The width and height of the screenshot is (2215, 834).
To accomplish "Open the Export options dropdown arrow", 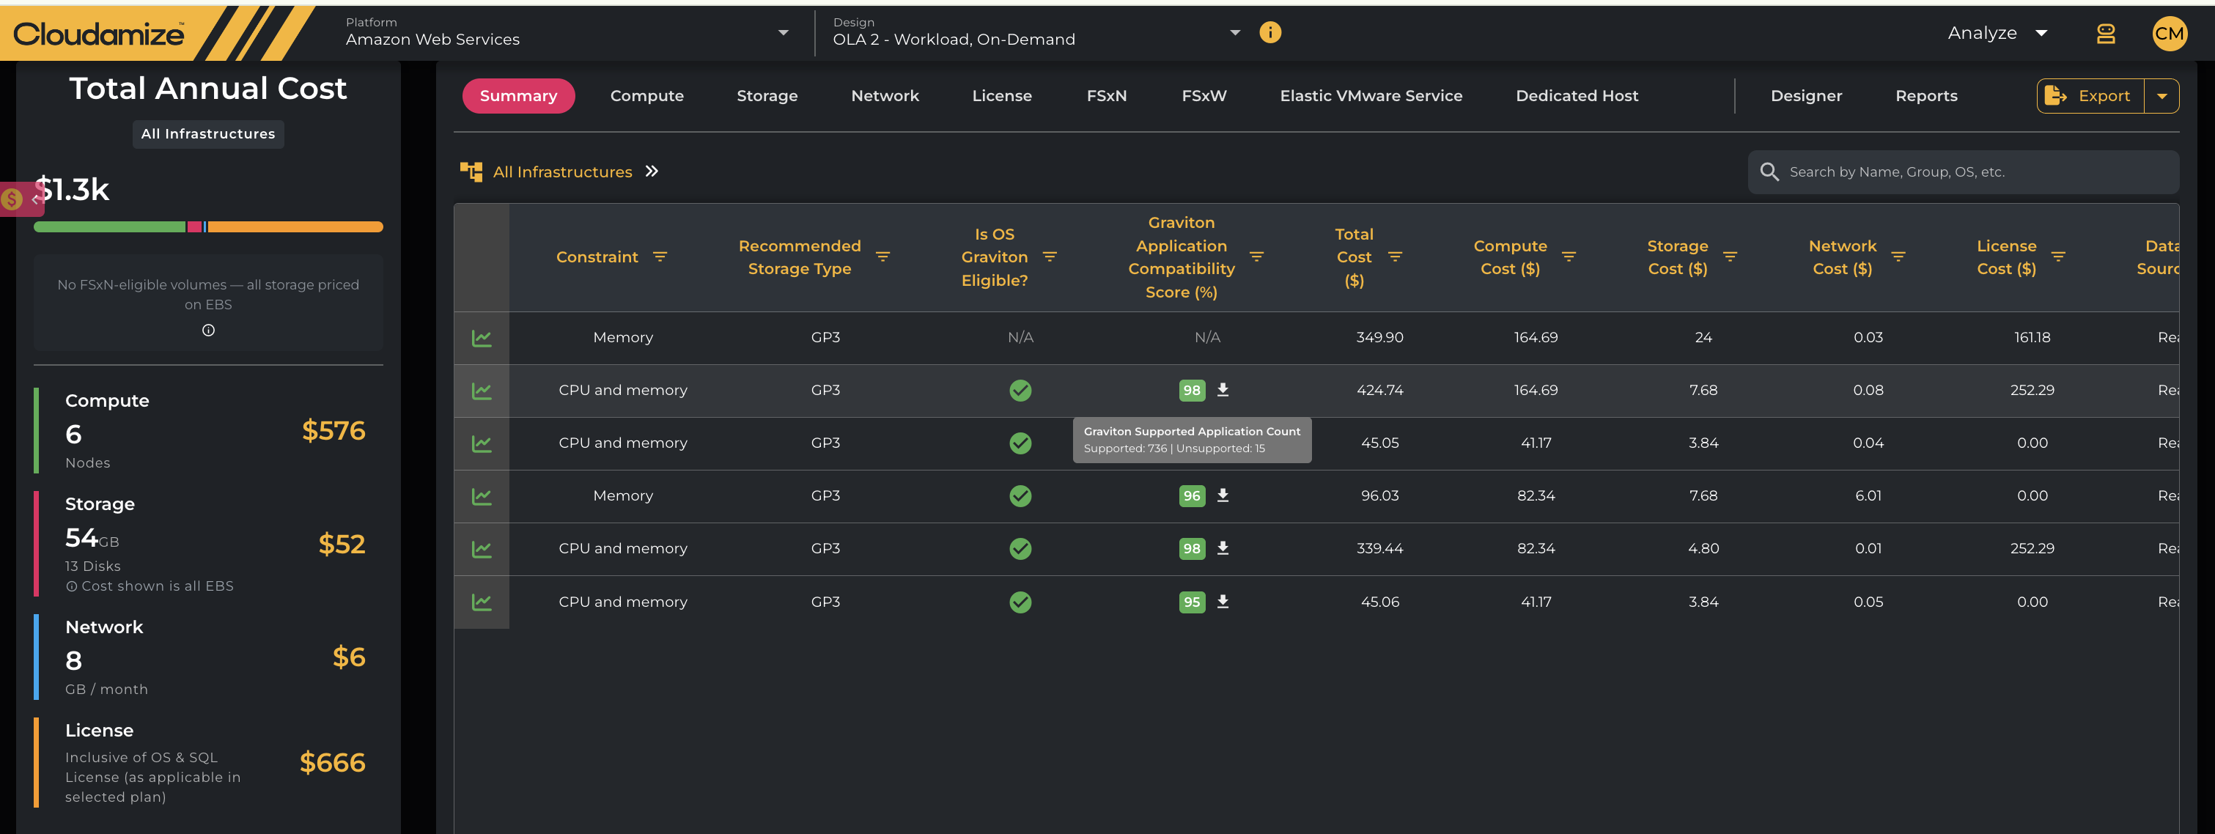I will [x=2161, y=96].
